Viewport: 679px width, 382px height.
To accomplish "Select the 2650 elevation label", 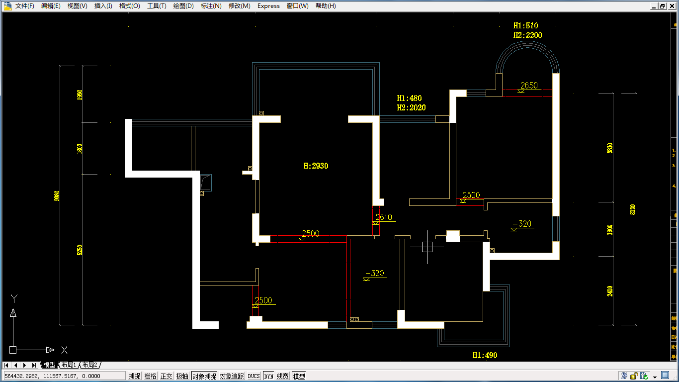I will pos(529,86).
